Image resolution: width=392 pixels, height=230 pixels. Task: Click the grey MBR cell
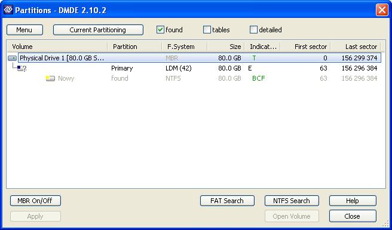tap(172, 58)
